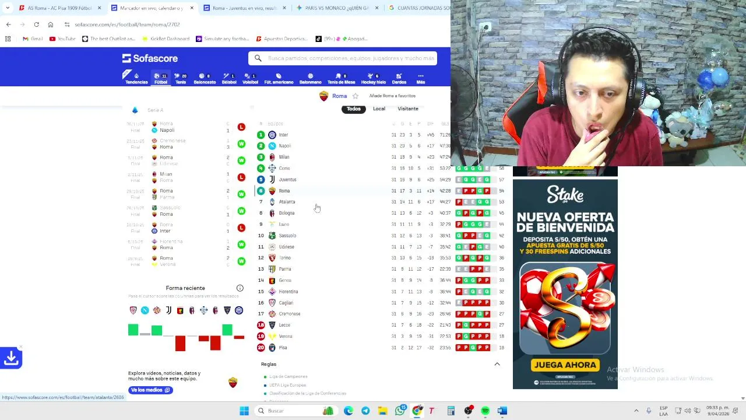Screen dimensions: 746x420
Task: Open the Hockey hielo category
Action: pyautogui.click(x=373, y=78)
